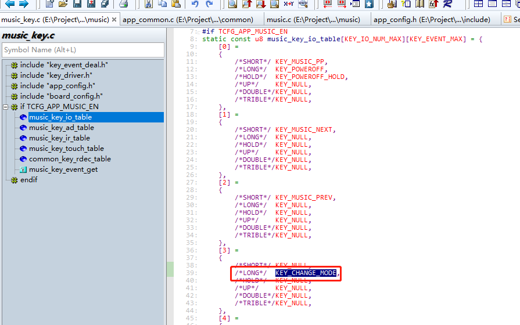Redo the last undone edit
The width and height of the screenshot is (520, 325).
pos(209,3)
